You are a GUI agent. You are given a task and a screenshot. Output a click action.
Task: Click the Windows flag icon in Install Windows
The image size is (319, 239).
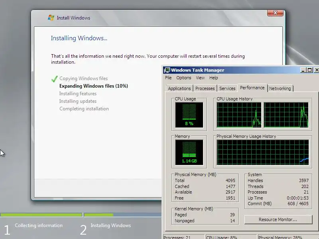(x=51, y=18)
